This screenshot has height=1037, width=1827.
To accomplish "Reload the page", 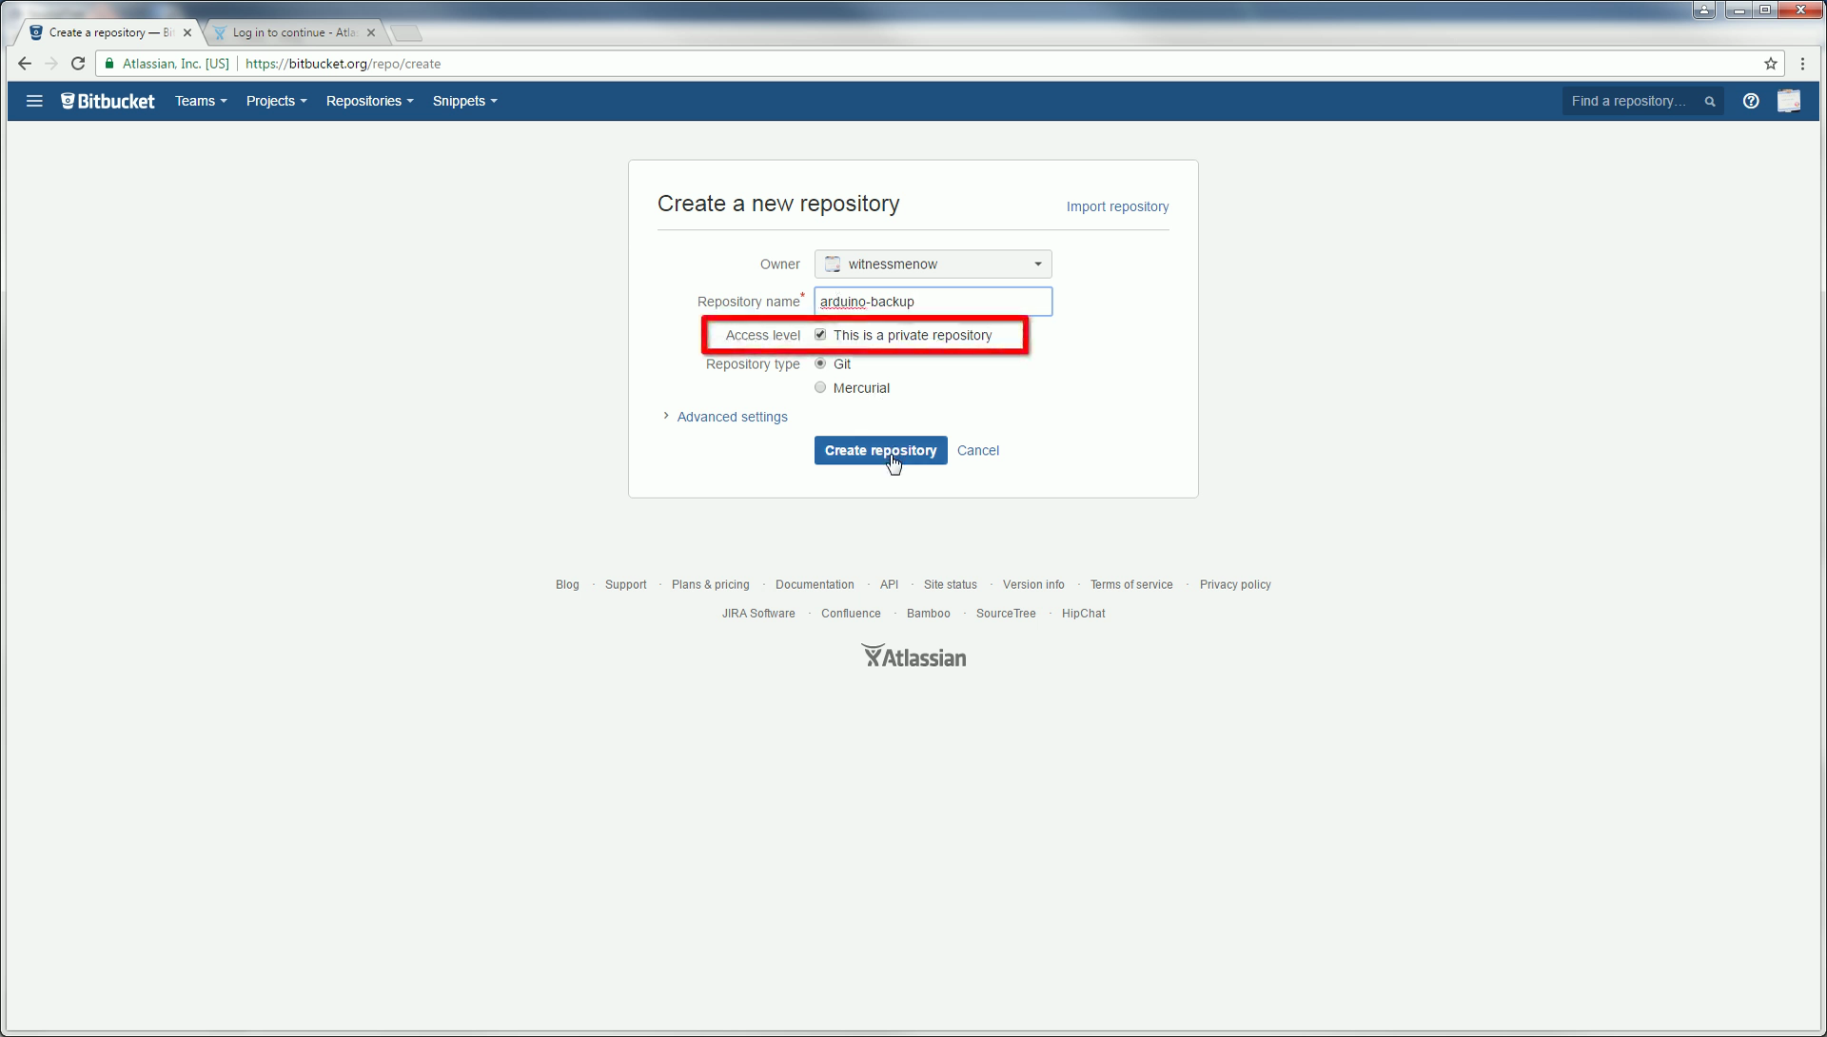I will [x=78, y=64].
